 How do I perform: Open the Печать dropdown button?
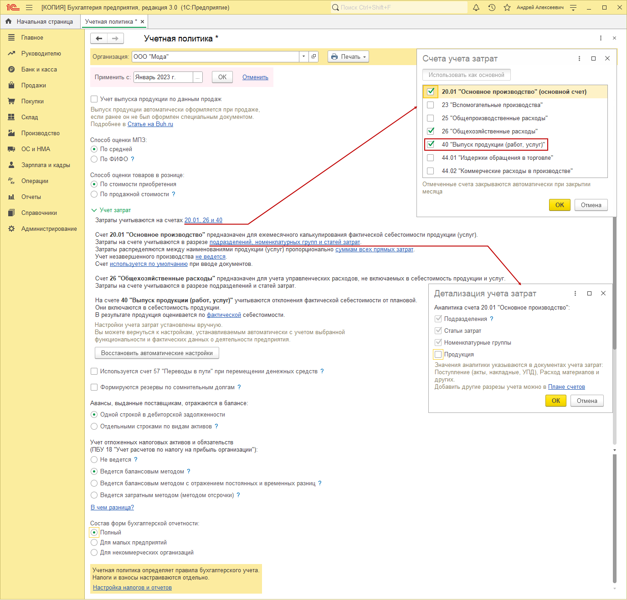[348, 56]
